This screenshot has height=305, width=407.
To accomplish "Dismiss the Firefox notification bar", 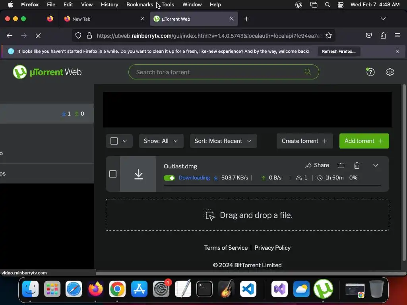I will pos(397,51).
